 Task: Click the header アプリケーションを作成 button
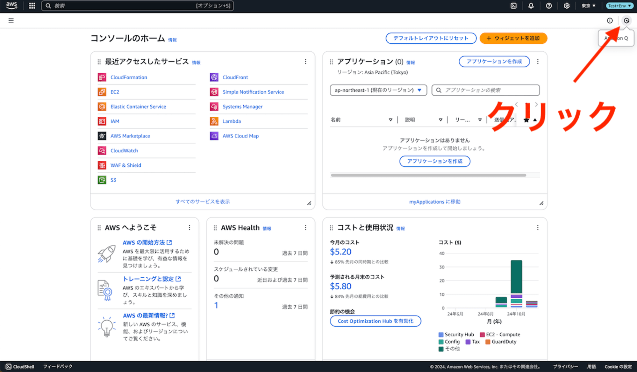coord(494,62)
